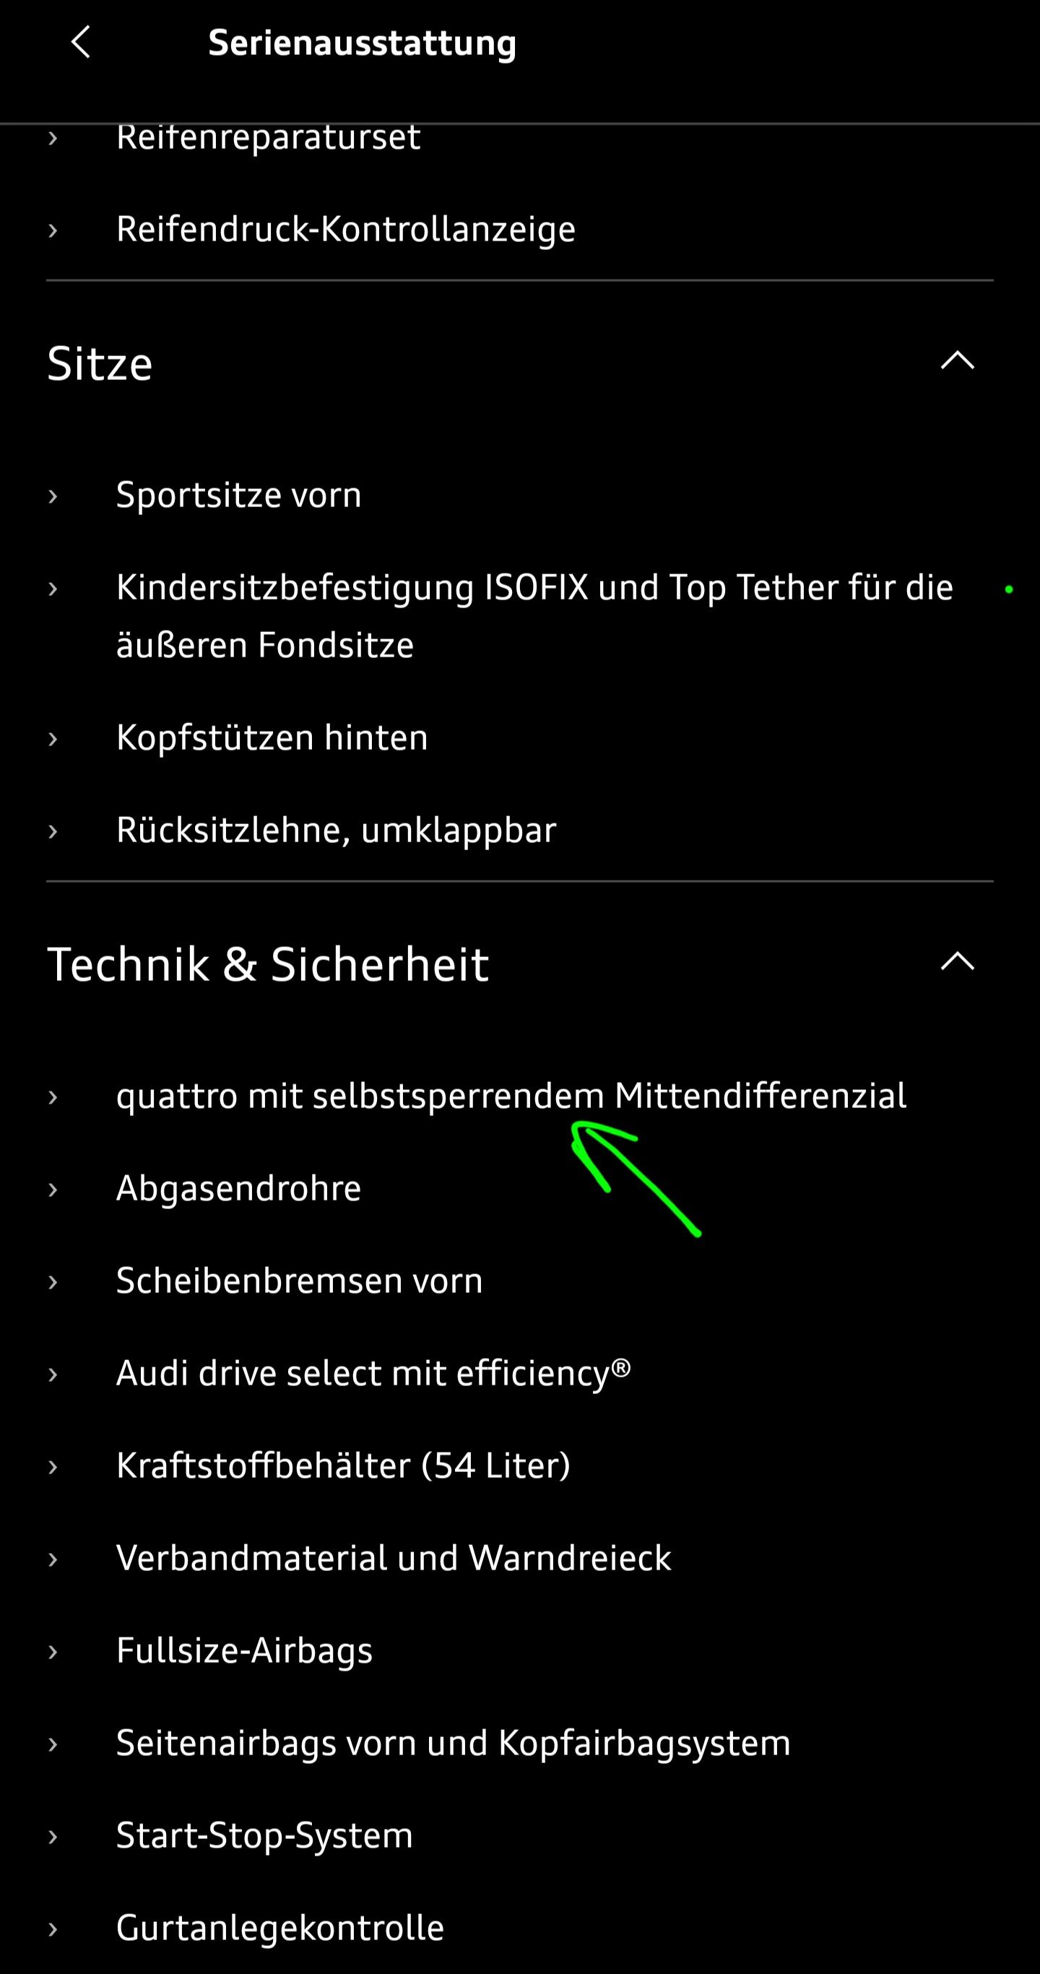
Task: Collapse the Sitze section
Action: tap(957, 361)
